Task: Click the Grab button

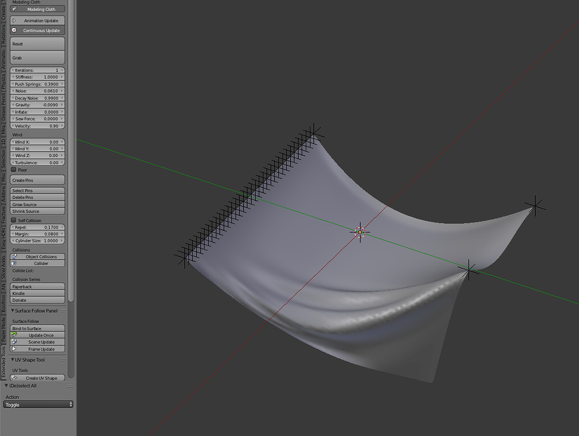Action: (37, 58)
